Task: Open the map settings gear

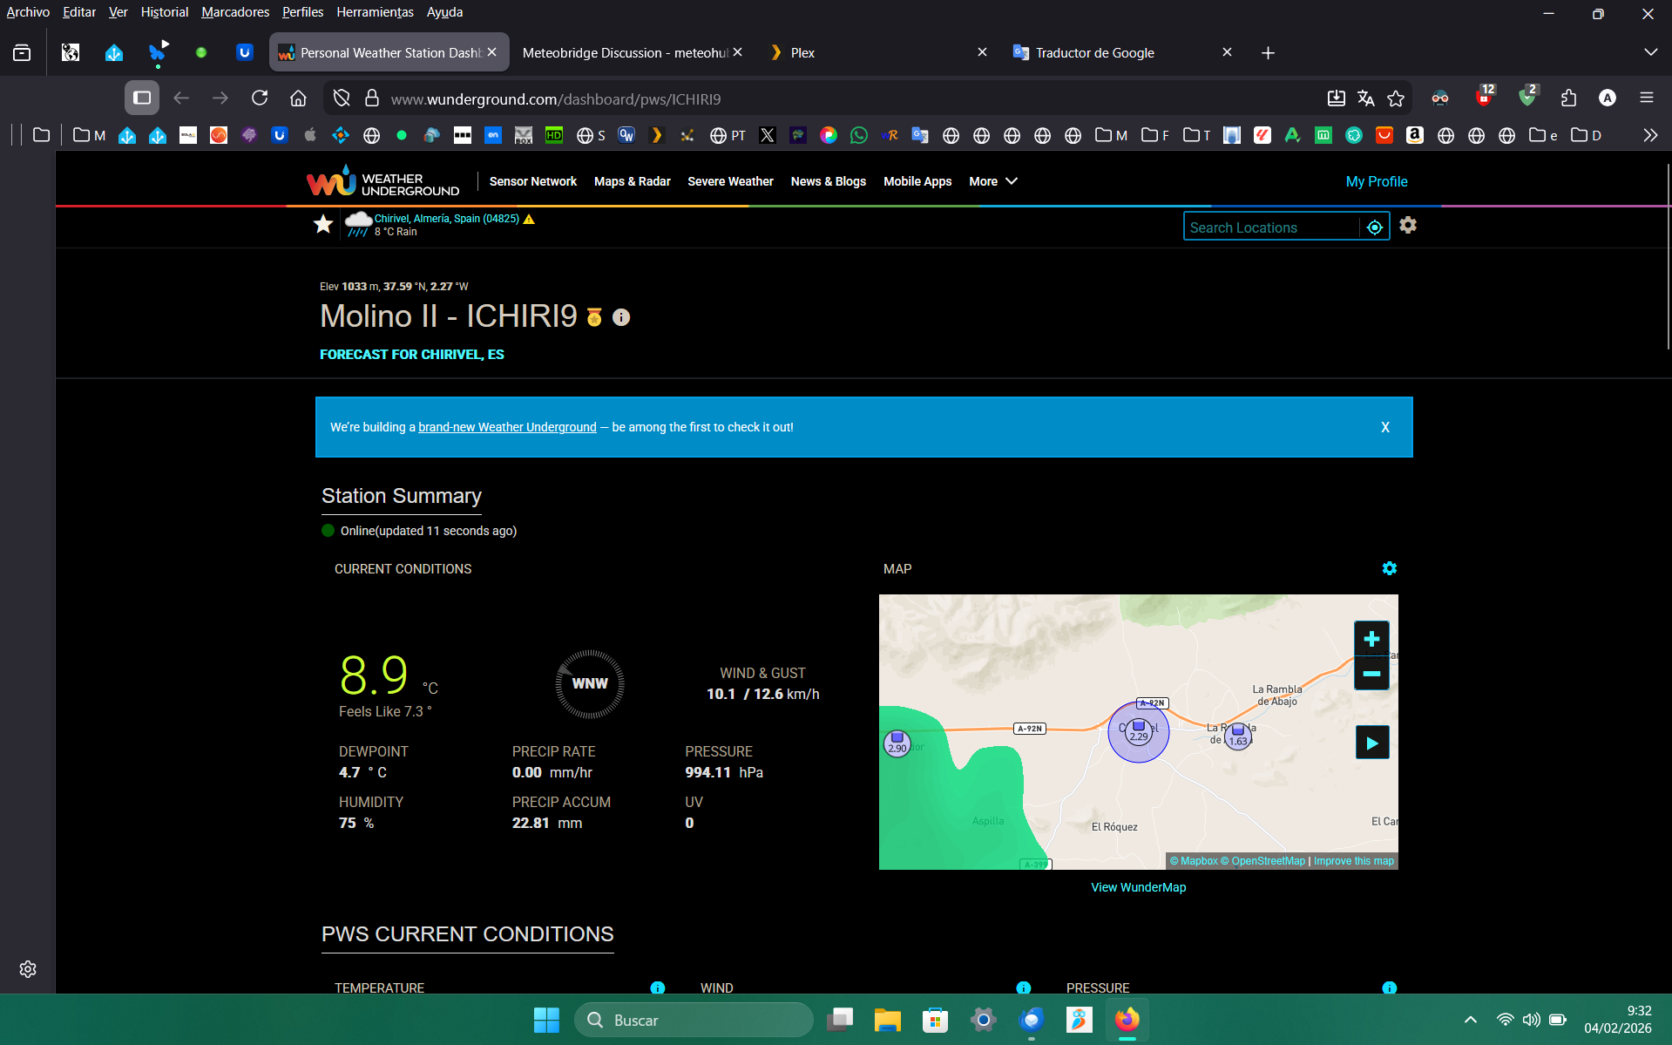Action: pyautogui.click(x=1389, y=568)
